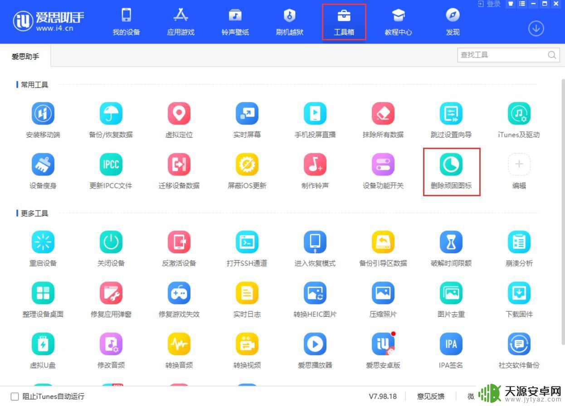
Task: Launch the 虚拟定位 tool
Action: tap(179, 113)
